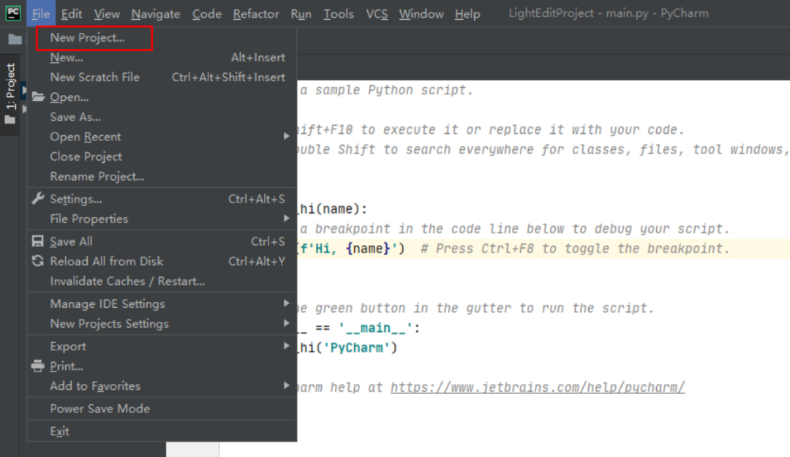
Task: Choose Open... in the File menu
Action: click(162, 97)
